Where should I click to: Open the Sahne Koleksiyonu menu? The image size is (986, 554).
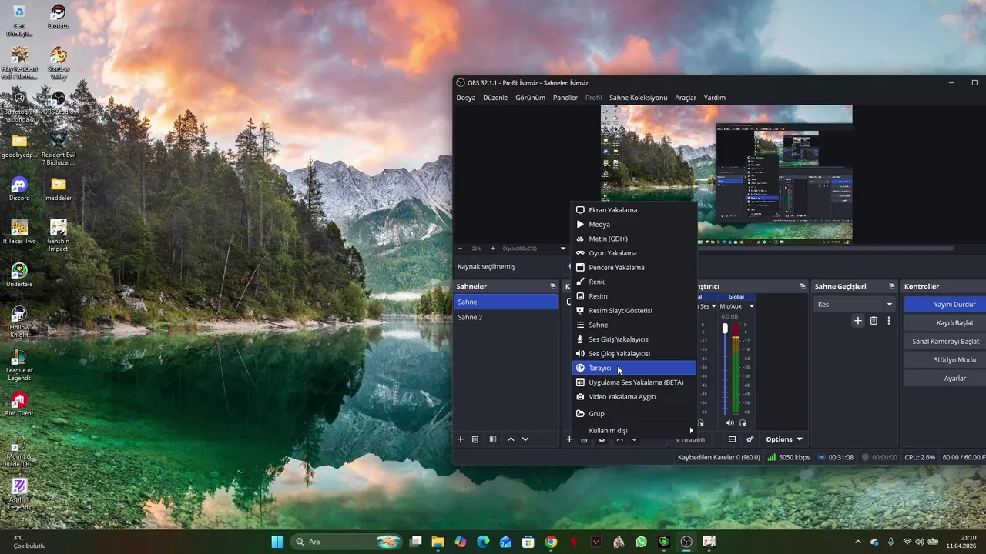click(638, 98)
